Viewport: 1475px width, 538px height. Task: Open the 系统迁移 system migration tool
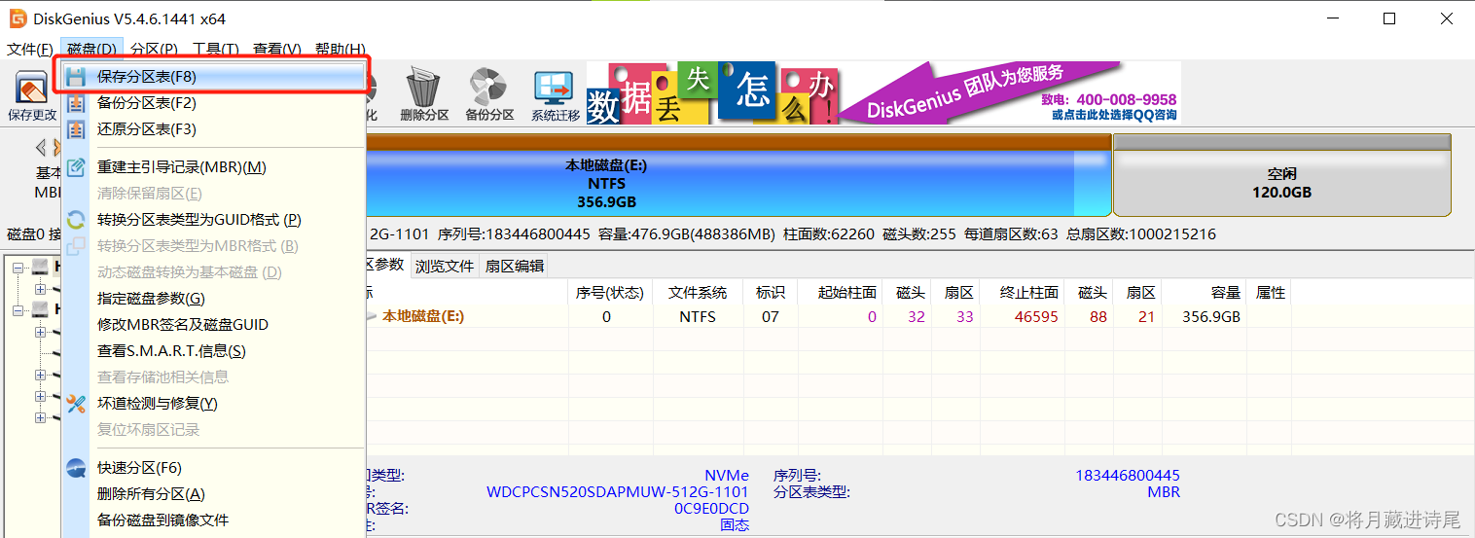[555, 94]
